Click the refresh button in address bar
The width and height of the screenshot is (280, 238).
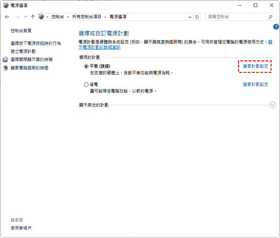tap(197, 17)
